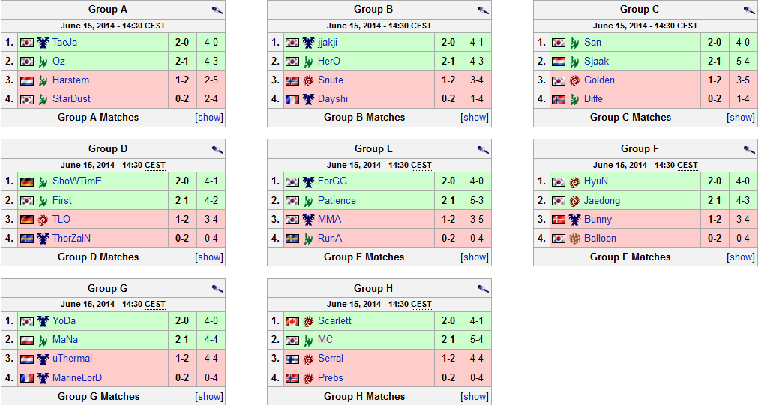
Task: Click the edit icon in Group H header
Action: pos(484,289)
